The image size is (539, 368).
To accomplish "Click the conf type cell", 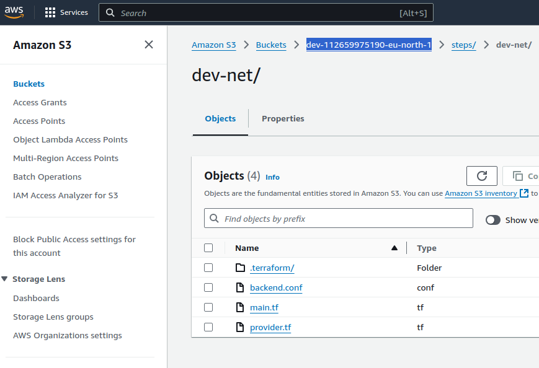I will point(425,287).
